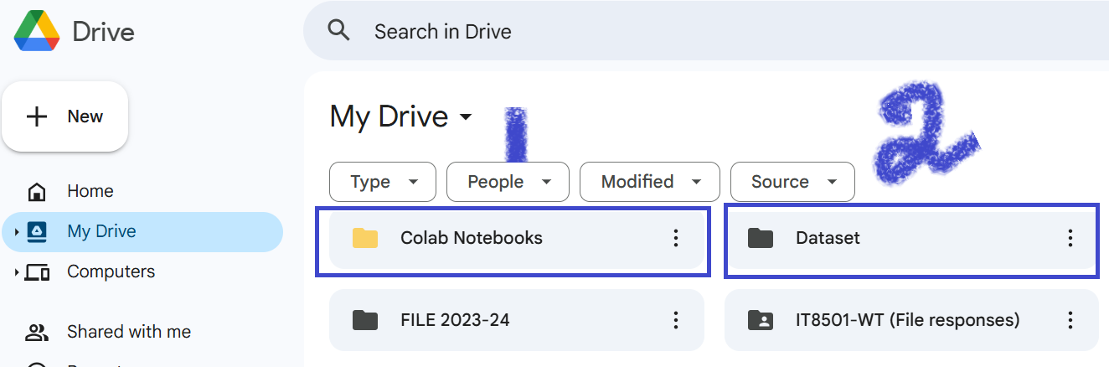Click the New button
This screenshot has width=1109, height=367.
click(65, 116)
